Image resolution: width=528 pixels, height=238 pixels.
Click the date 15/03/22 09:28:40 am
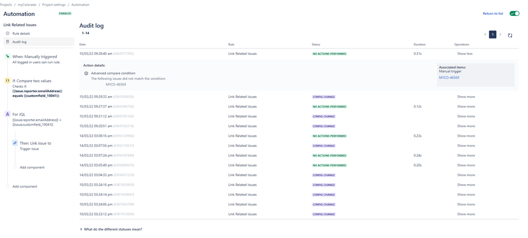coord(96,54)
